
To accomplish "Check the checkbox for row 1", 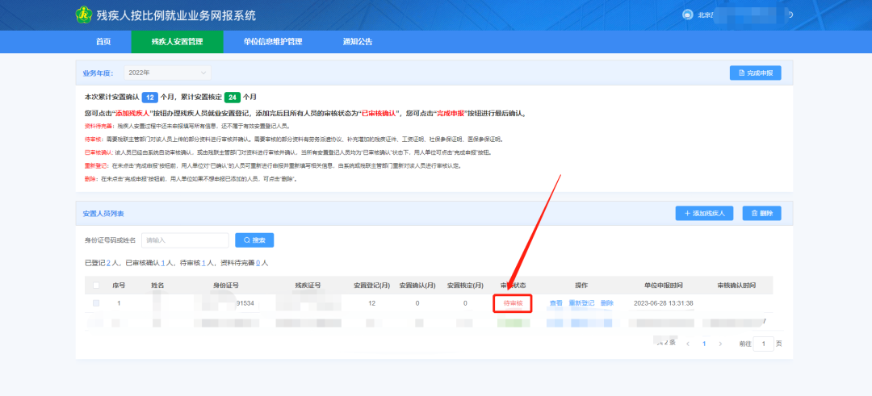I will 97,303.
